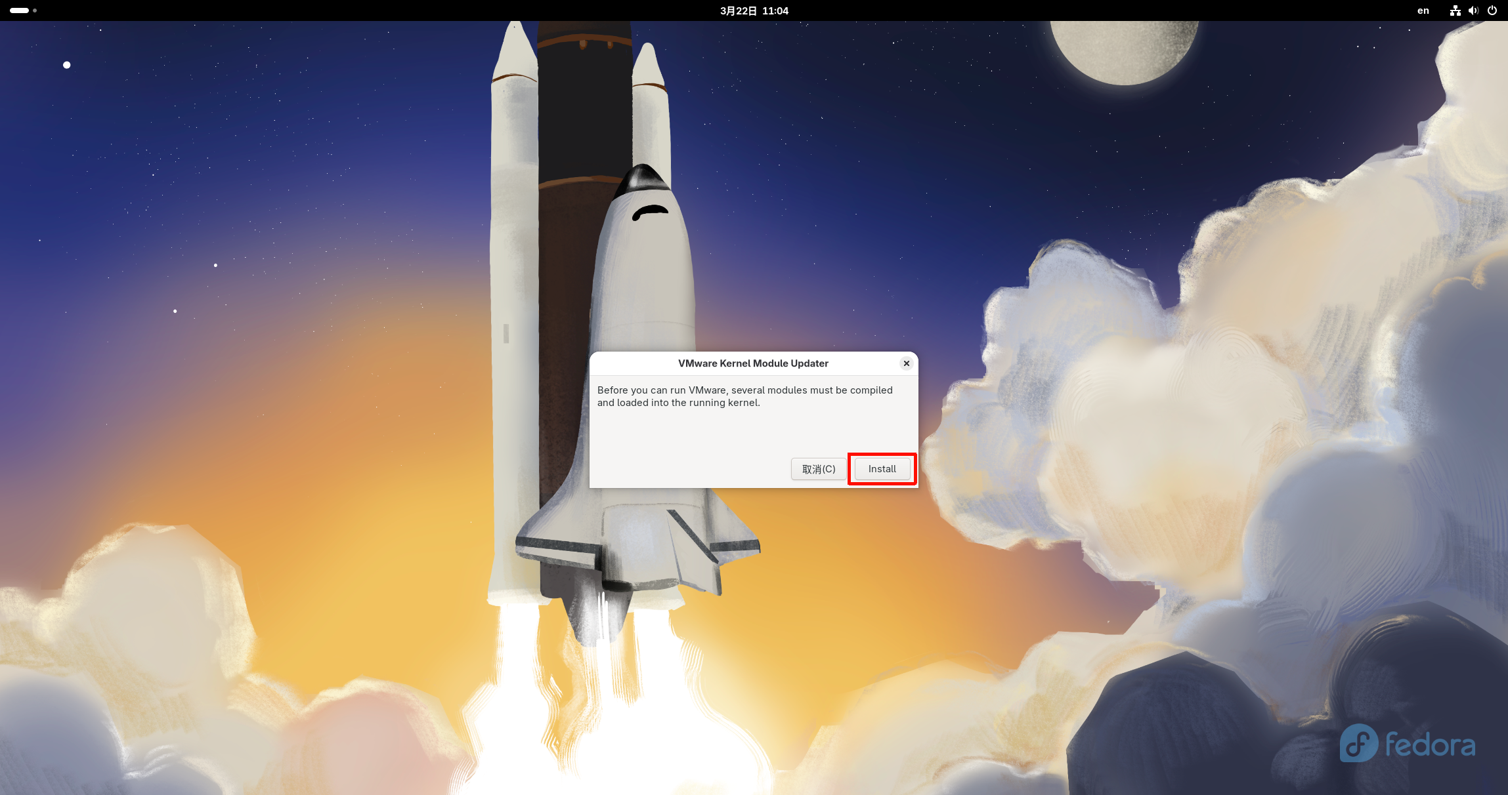Viewport: 1508px width, 795px height.
Task: Click the "fedora" wordmark text on wallpaper
Action: click(x=1430, y=745)
